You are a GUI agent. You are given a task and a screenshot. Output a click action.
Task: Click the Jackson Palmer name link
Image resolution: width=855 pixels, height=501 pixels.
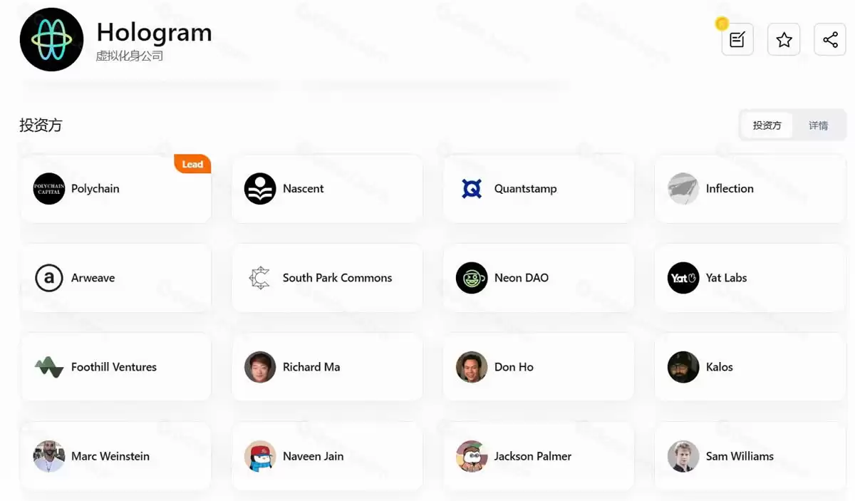[532, 456]
